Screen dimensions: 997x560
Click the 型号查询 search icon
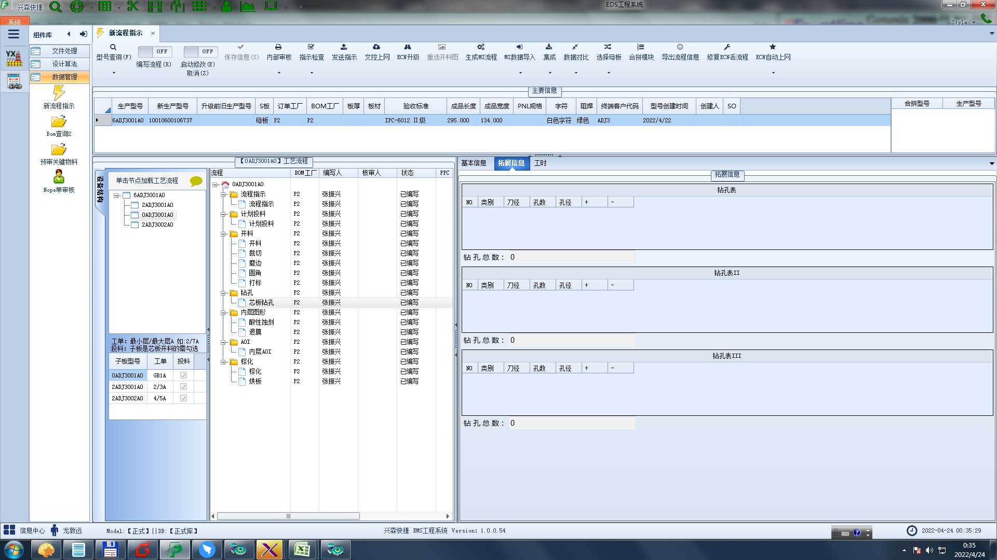tap(113, 47)
